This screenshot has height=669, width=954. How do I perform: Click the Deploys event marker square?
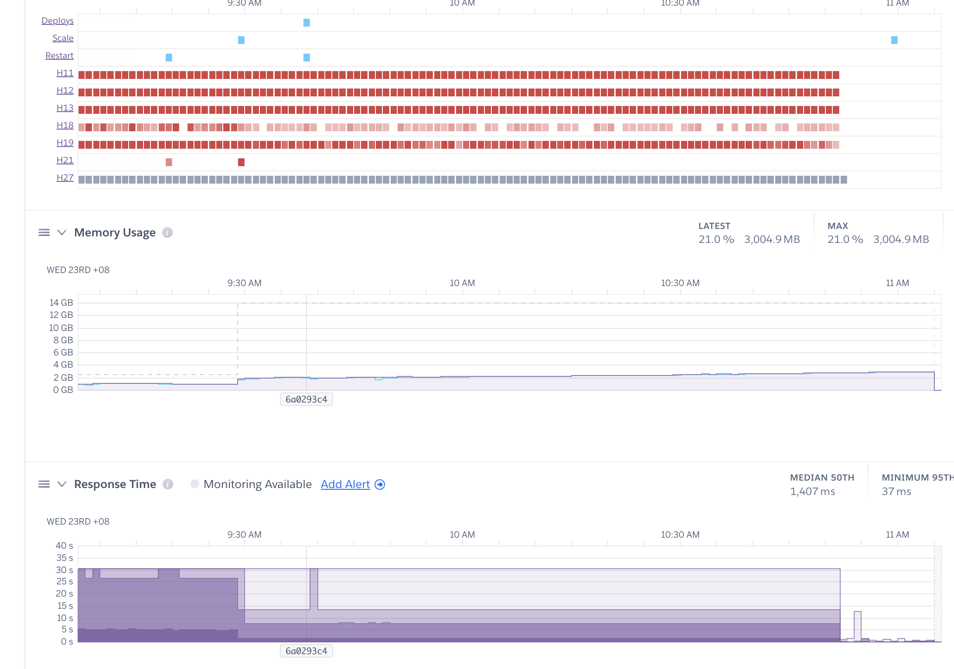click(x=307, y=23)
